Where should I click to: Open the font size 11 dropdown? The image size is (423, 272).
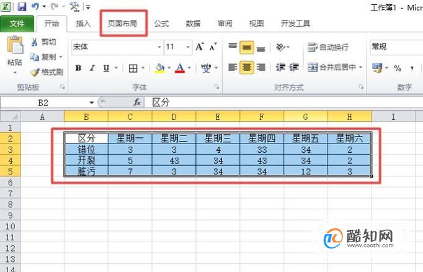coord(188,47)
